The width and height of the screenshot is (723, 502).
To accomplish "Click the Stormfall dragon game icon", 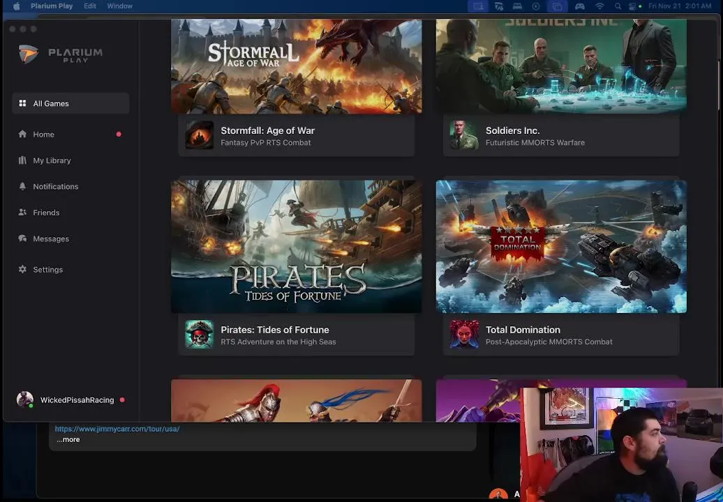I will [x=199, y=135].
